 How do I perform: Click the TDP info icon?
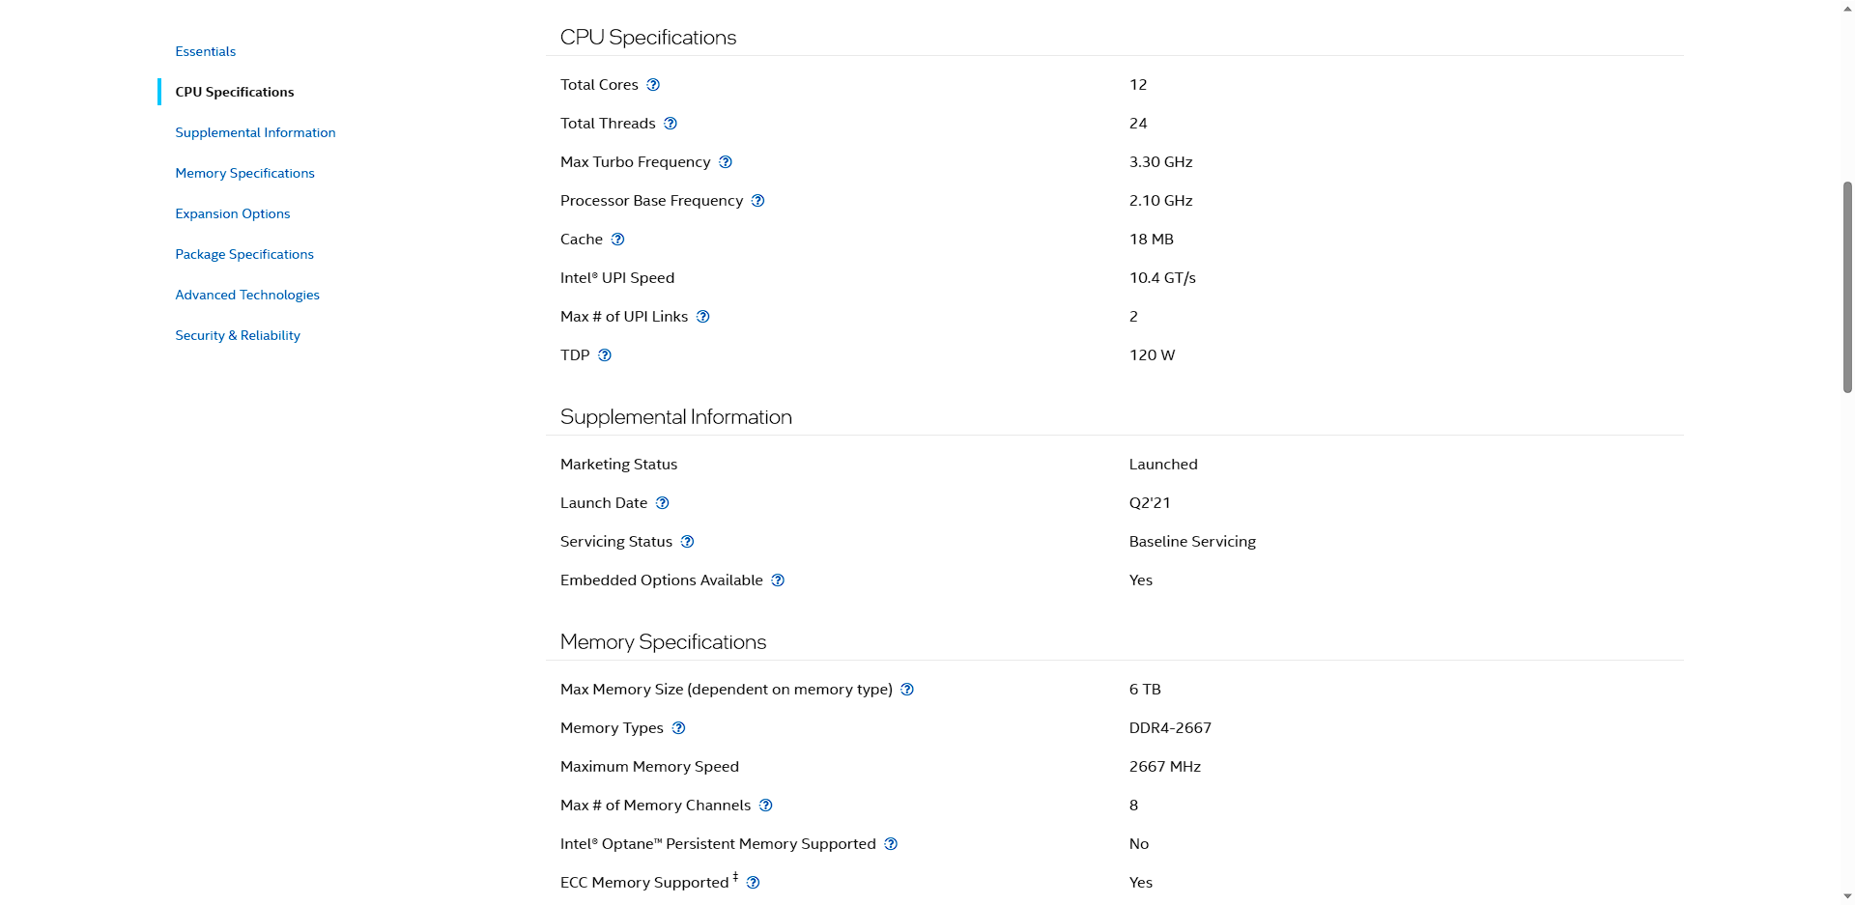pyautogui.click(x=605, y=355)
